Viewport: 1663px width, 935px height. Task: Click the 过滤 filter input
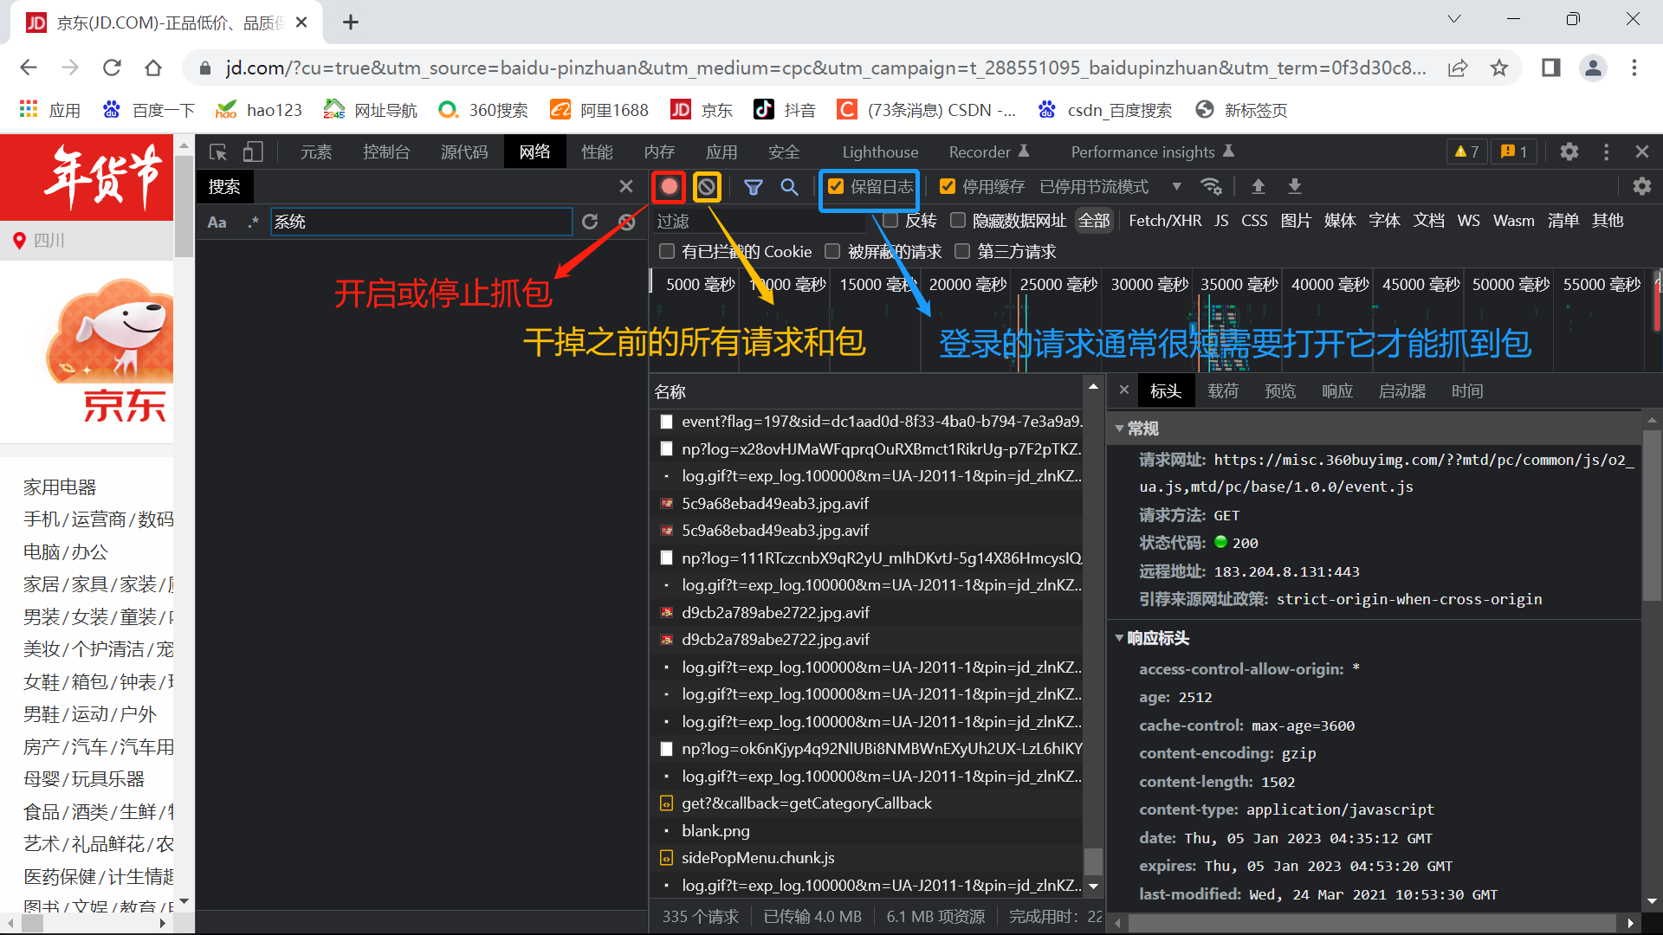[x=760, y=221]
